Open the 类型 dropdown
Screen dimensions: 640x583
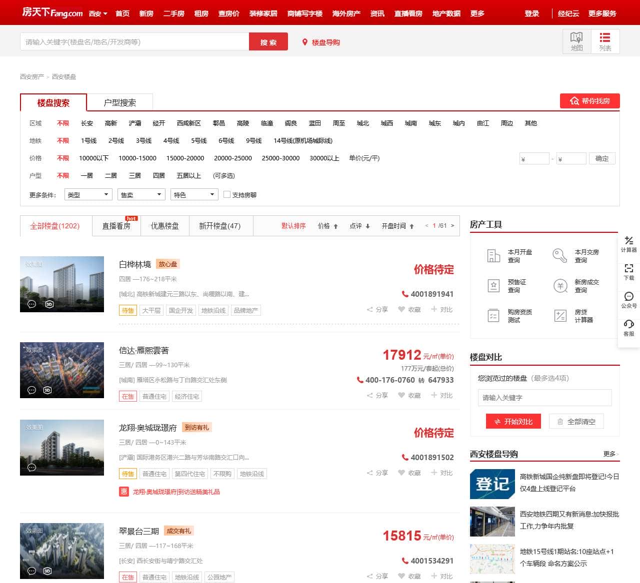88,194
